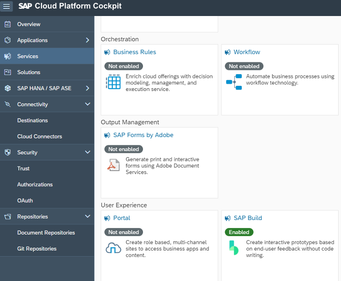
Task: Click the Business Rules description text
Action: (x=169, y=83)
